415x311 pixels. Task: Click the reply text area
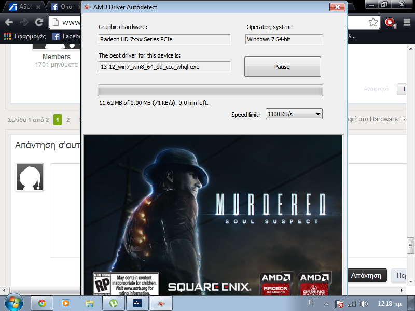pyautogui.click(x=66, y=210)
